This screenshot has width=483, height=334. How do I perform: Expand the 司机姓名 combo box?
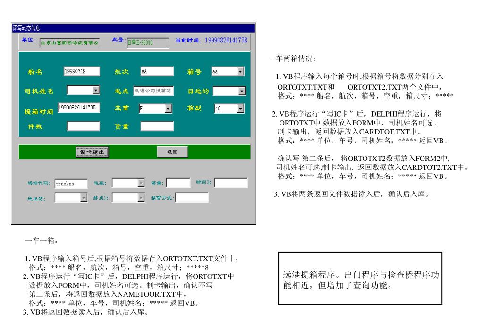(x=96, y=90)
